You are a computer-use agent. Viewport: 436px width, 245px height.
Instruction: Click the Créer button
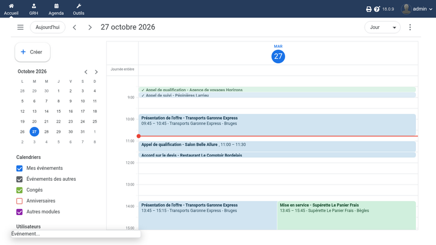pyautogui.click(x=33, y=52)
